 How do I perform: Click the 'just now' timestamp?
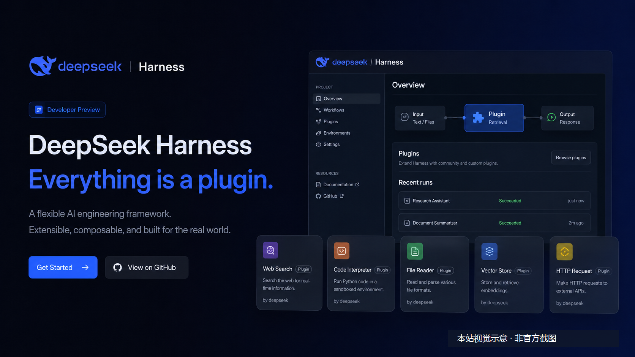coord(576,201)
